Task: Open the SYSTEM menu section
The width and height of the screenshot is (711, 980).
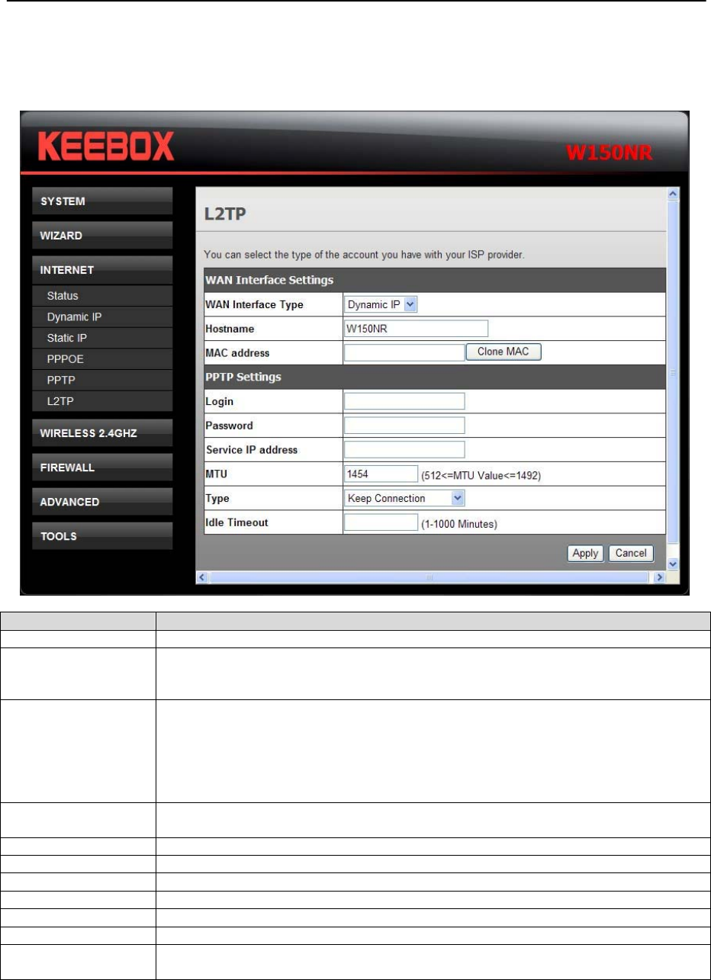Action: coord(103,202)
